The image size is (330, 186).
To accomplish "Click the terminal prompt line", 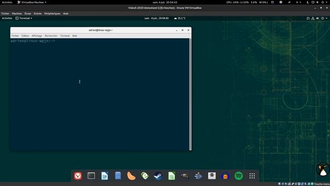I will 32,41.
